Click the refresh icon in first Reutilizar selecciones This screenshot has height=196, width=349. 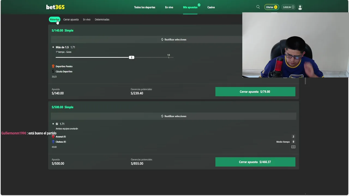point(162,39)
